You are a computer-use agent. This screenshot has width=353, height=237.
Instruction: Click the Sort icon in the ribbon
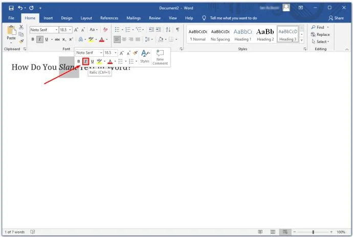point(168,30)
